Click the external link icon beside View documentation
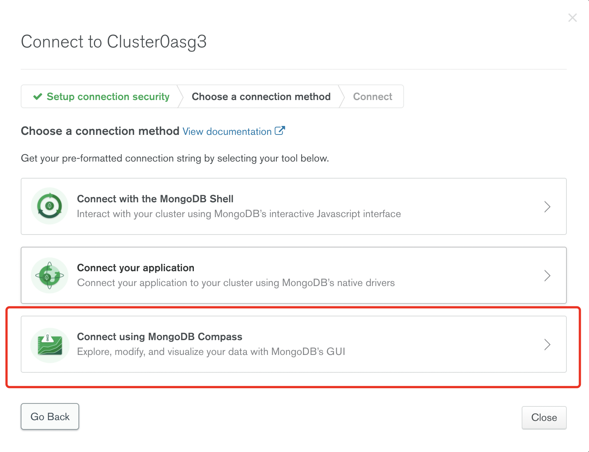589x452 pixels. coord(280,131)
